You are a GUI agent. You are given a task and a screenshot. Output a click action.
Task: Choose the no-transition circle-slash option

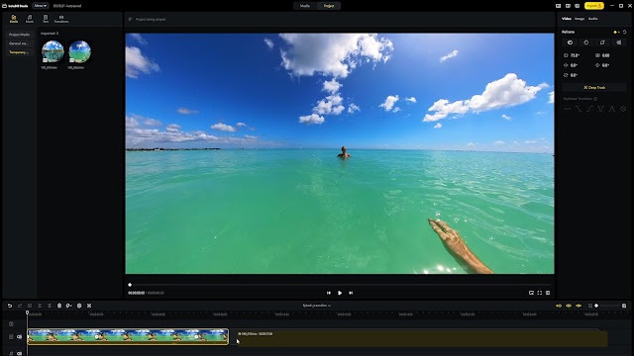[623, 109]
